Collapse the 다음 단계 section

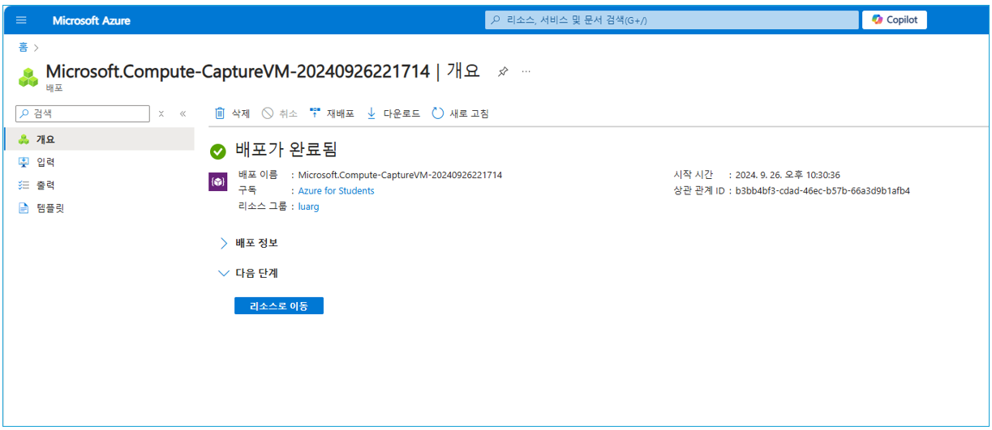pos(249,274)
